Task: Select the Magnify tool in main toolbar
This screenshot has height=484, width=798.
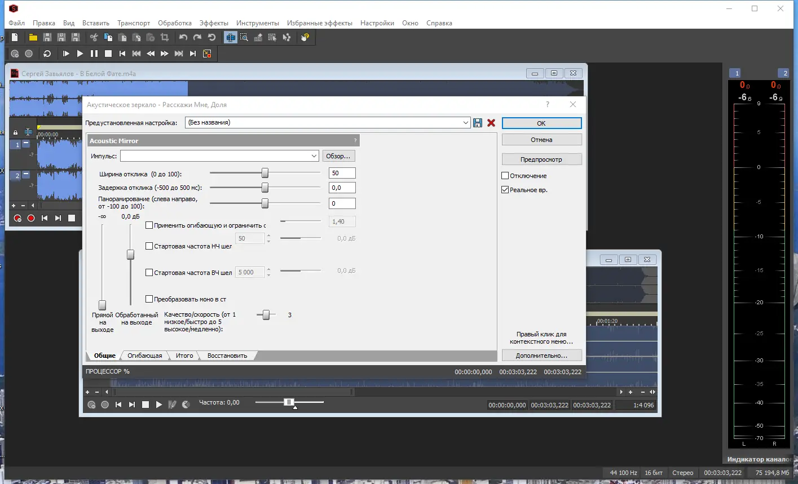Action: (x=244, y=37)
